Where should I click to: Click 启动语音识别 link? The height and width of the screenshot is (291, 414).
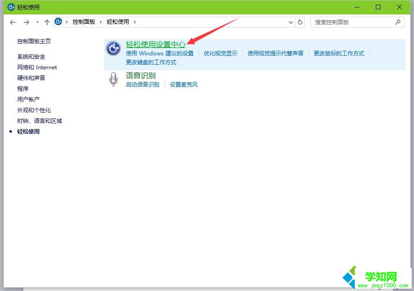coord(142,84)
